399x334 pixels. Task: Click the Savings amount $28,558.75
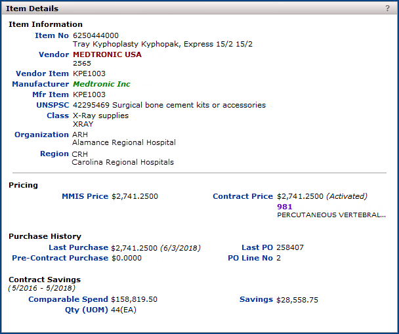pyautogui.click(x=297, y=299)
